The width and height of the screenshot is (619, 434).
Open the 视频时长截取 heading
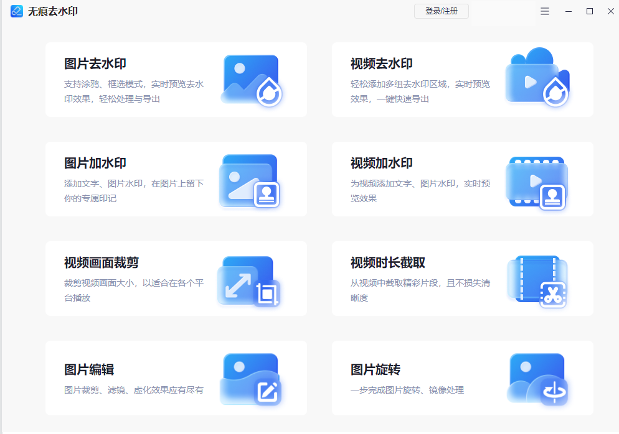tap(388, 263)
